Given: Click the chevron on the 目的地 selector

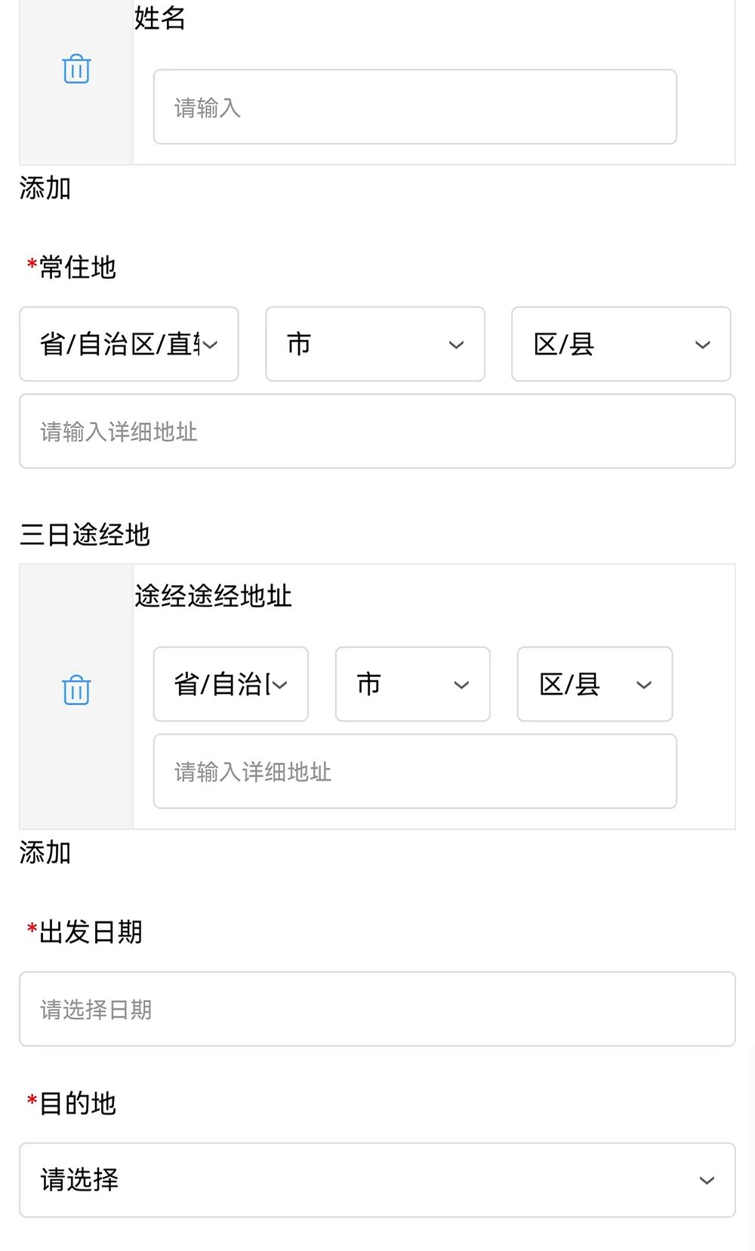Looking at the screenshot, I should click(705, 1178).
